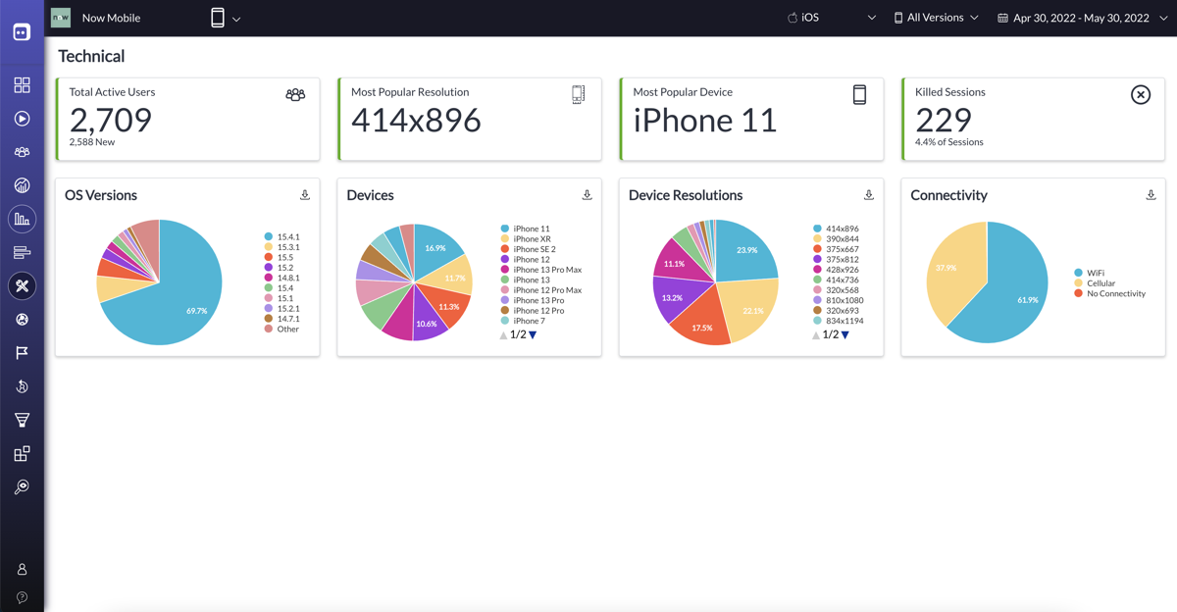
Task: Open the circular crash icon in the sidebar
Action: (x=22, y=320)
